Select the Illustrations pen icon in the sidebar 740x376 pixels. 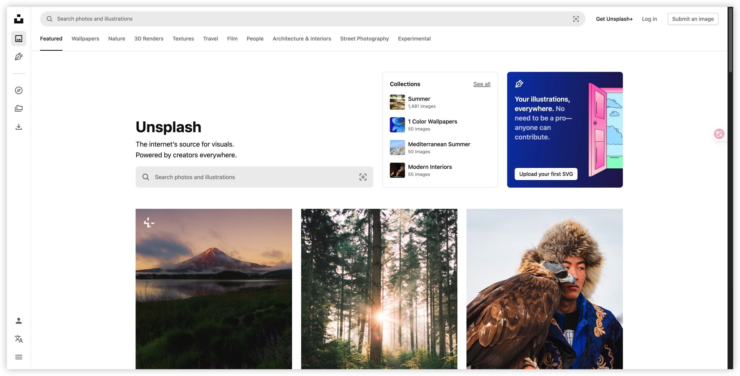19,56
